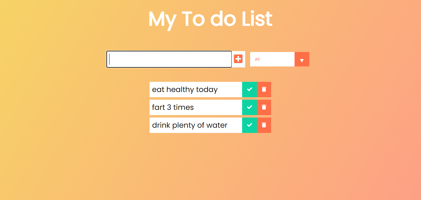Mark 'eat healthy today' as completed
The height and width of the screenshot is (200, 421).
tap(250, 90)
